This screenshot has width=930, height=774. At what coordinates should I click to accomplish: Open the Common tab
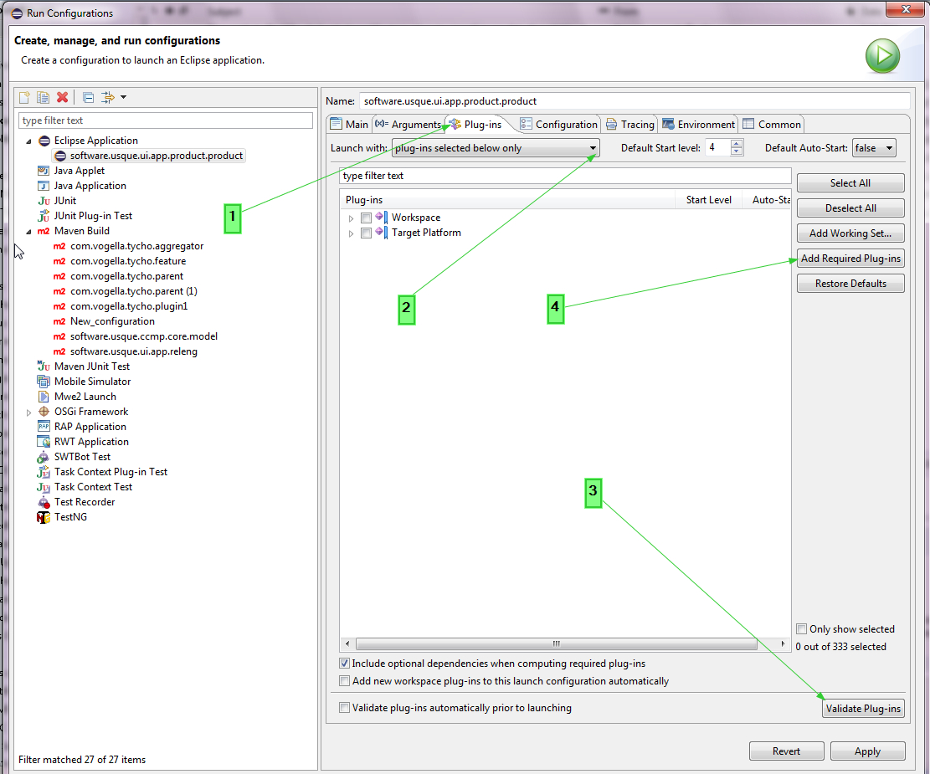pos(772,124)
